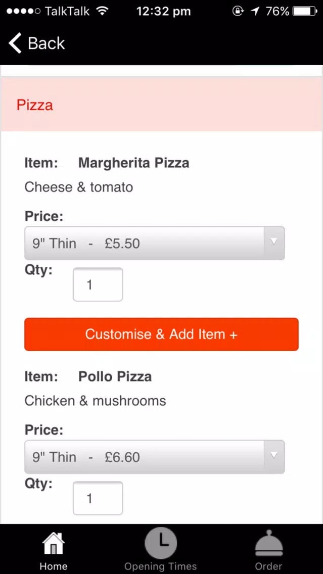Select the Home tab label
Image resolution: width=323 pixels, height=574 pixels.
point(54,566)
